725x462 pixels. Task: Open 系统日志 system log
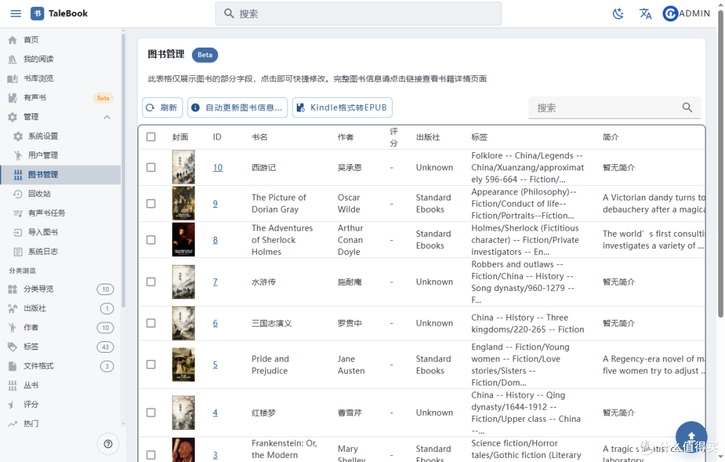tap(60, 252)
